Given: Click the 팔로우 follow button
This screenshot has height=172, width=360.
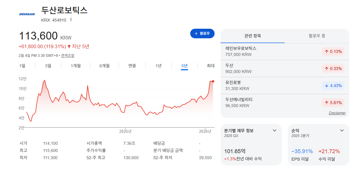Looking at the screenshot, I should coord(202,33).
